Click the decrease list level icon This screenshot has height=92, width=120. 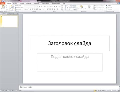54,6
